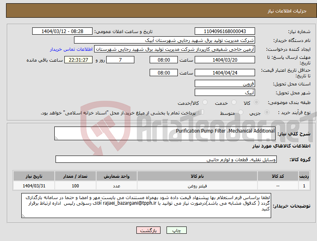Click the row number cell 1
The image size is (317, 241).
click(x=304, y=186)
